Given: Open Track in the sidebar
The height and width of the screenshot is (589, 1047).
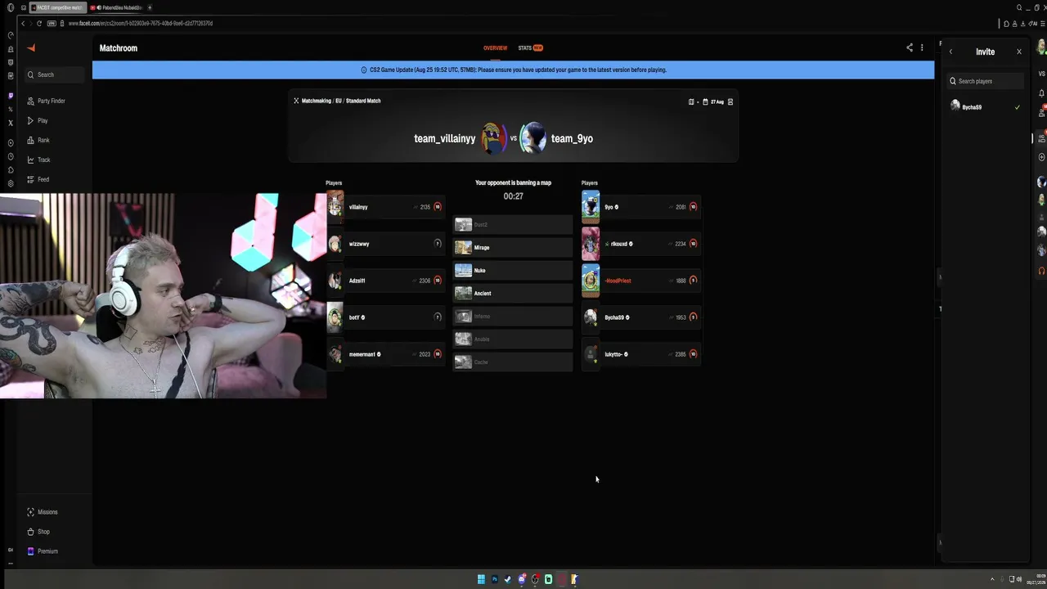Looking at the screenshot, I should tap(38, 160).
